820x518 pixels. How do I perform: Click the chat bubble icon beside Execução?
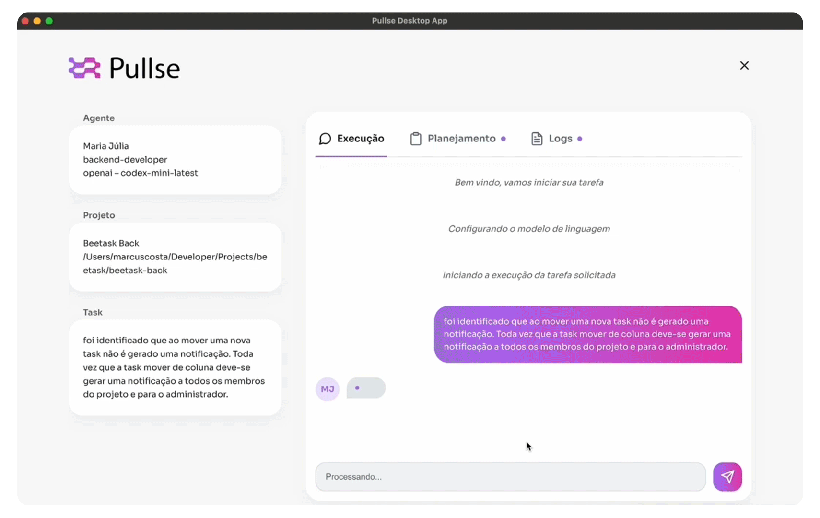325,139
